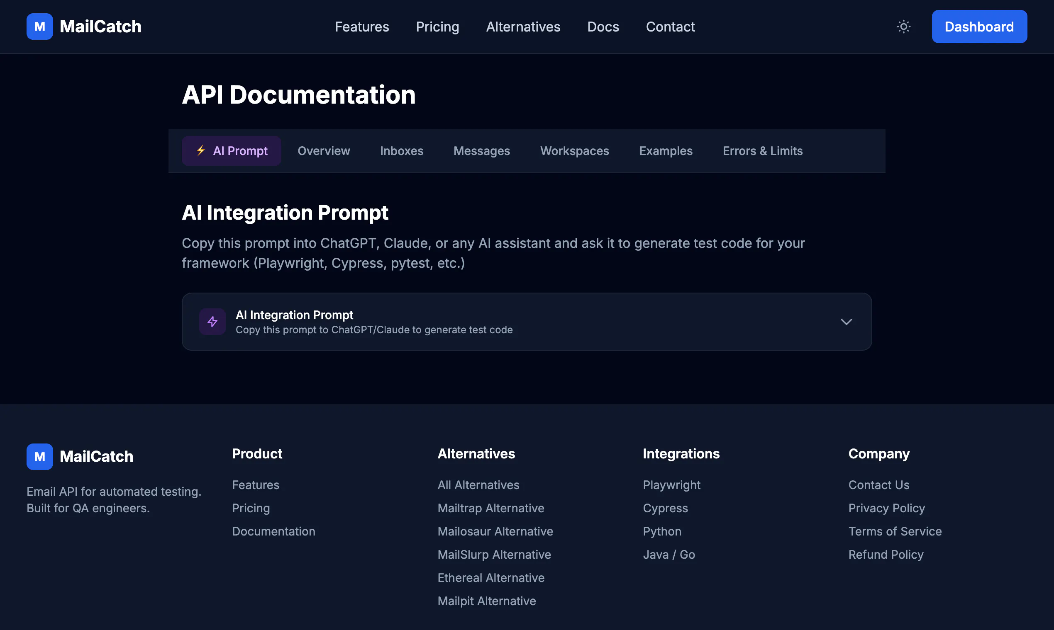Open the Features footer link
The width and height of the screenshot is (1054, 630).
point(256,485)
